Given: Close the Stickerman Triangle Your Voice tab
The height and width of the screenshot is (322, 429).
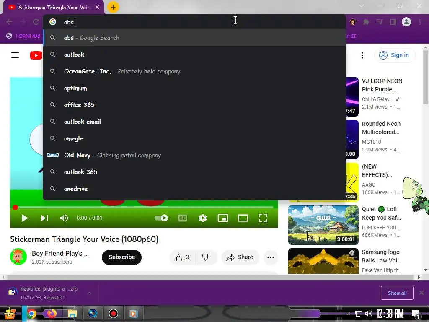Looking at the screenshot, I should 97,8.
